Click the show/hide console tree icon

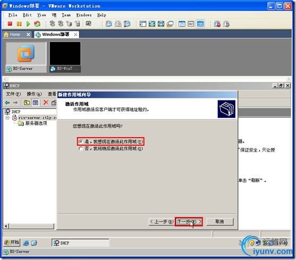coord(35,103)
